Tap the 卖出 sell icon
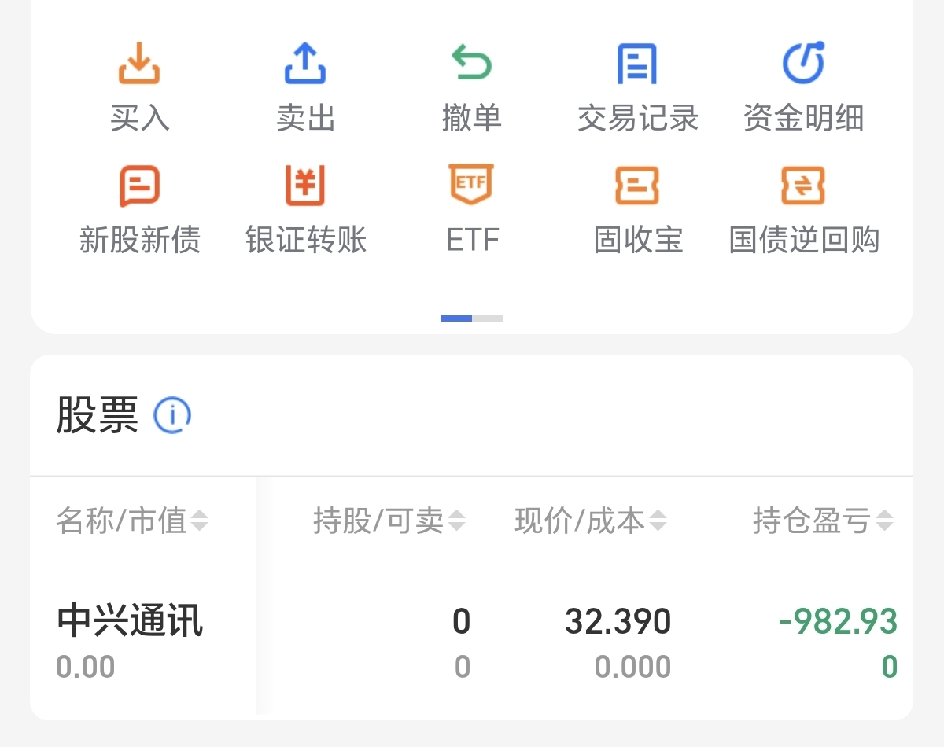The width and height of the screenshot is (944, 747). click(x=305, y=64)
